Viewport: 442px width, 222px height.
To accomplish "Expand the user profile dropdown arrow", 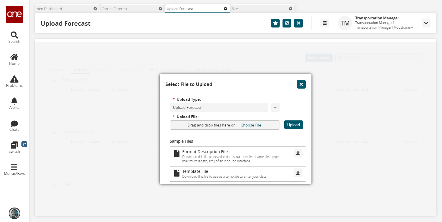I will tap(426, 23).
